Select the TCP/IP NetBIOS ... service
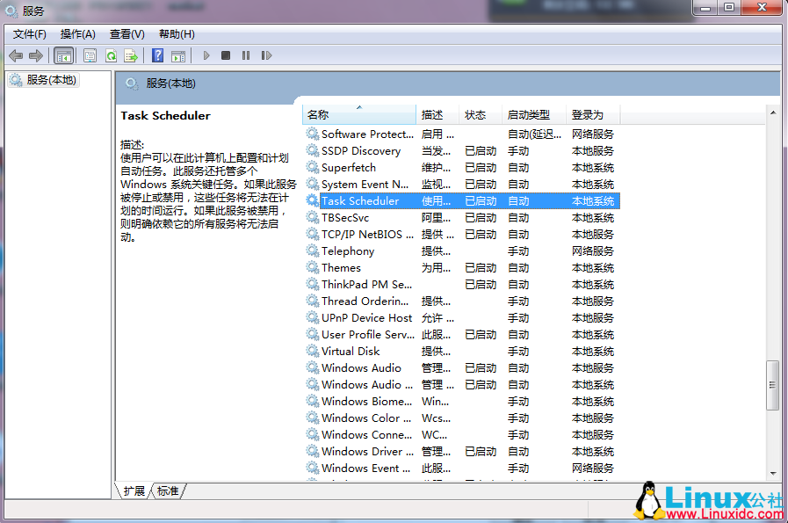Image resolution: width=788 pixels, height=523 pixels. (368, 234)
